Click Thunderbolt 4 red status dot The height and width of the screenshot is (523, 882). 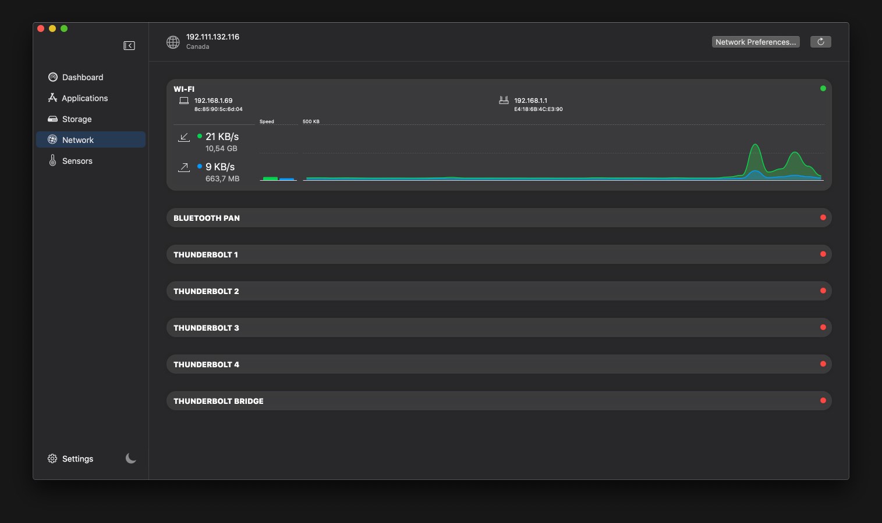[823, 364]
